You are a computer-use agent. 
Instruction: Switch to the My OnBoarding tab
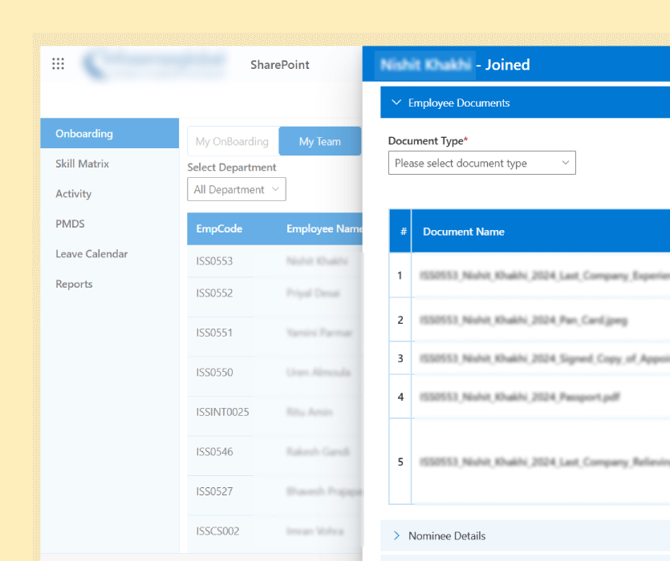point(232,141)
